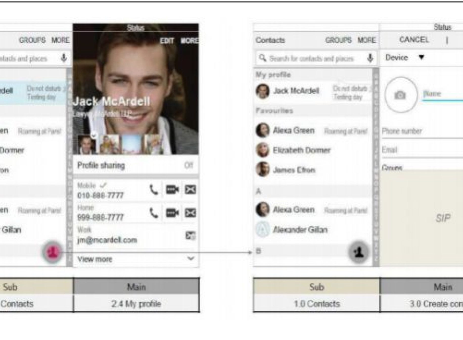Toggle Profile sharing from Off
Viewport: 463px width, 340px height.
(188, 165)
